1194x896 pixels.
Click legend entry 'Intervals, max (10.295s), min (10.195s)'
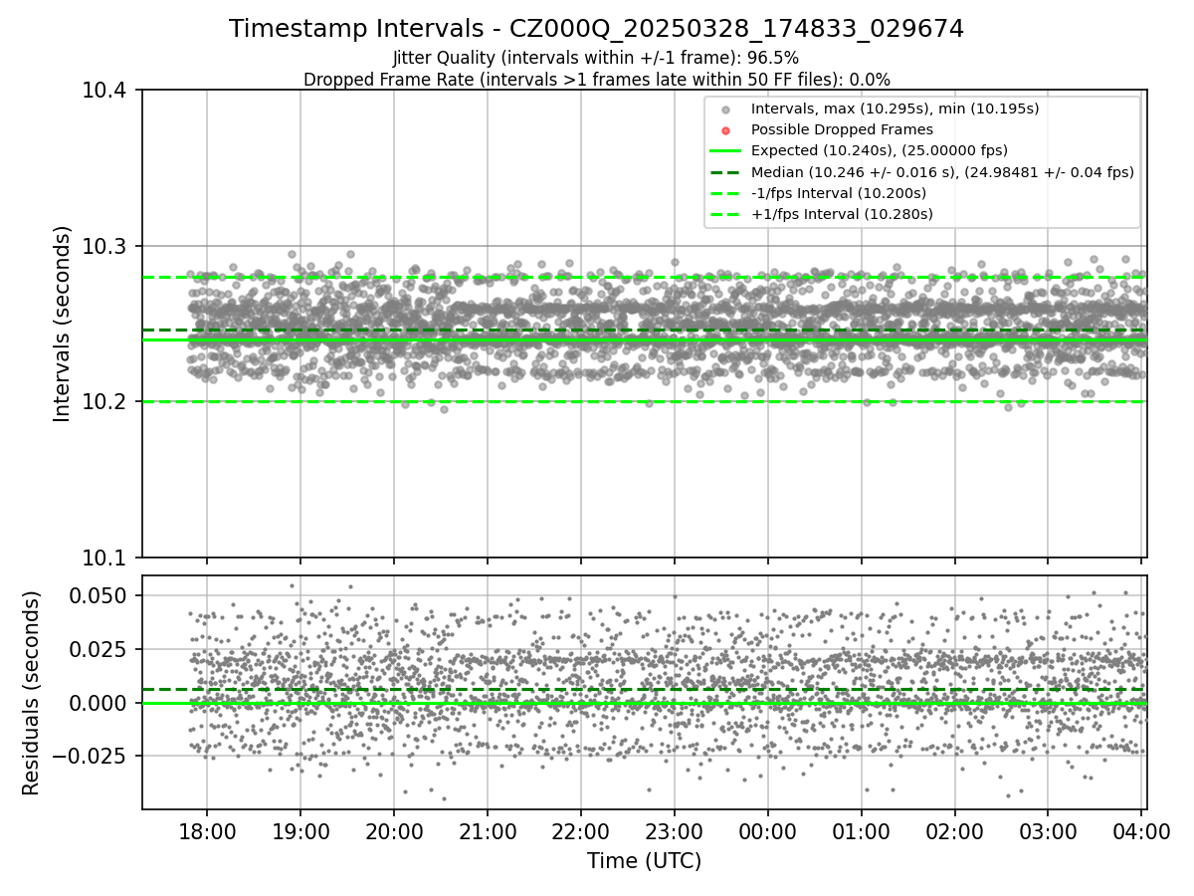point(895,109)
